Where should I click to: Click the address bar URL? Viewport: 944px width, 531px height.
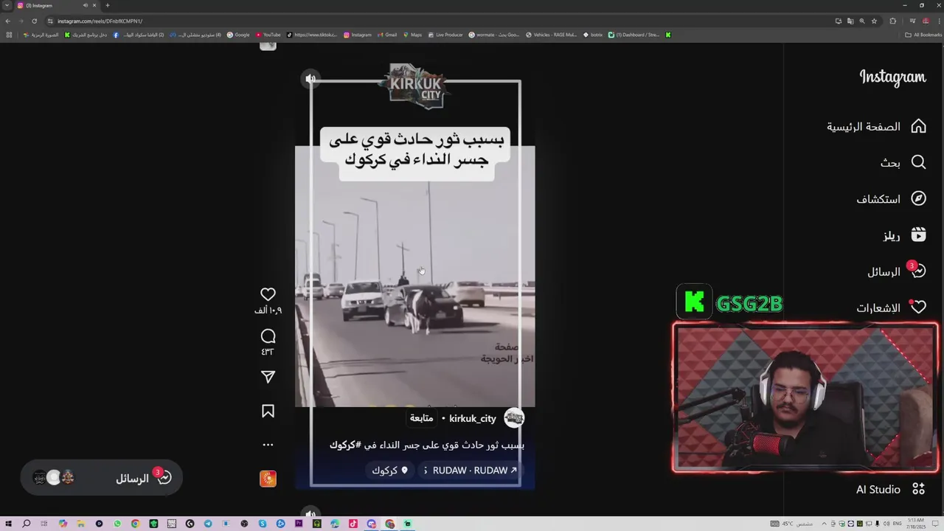pyautogui.click(x=100, y=21)
